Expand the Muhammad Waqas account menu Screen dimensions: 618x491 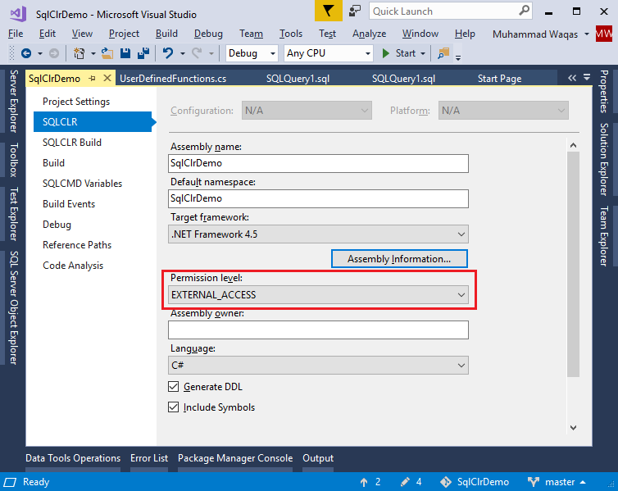587,34
